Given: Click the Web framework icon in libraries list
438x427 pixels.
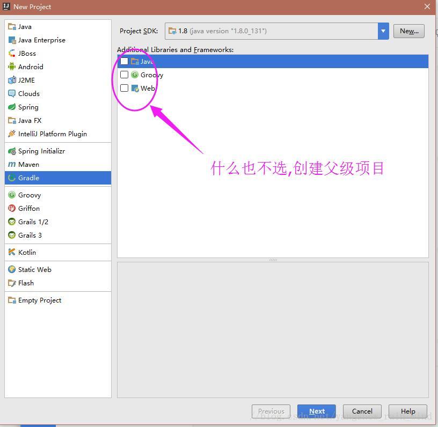Looking at the screenshot, I should tap(135, 88).
